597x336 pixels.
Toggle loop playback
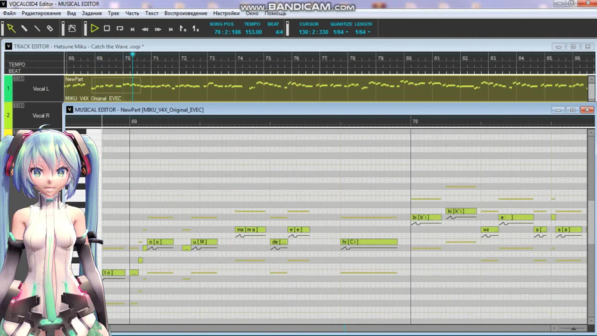pos(119,28)
